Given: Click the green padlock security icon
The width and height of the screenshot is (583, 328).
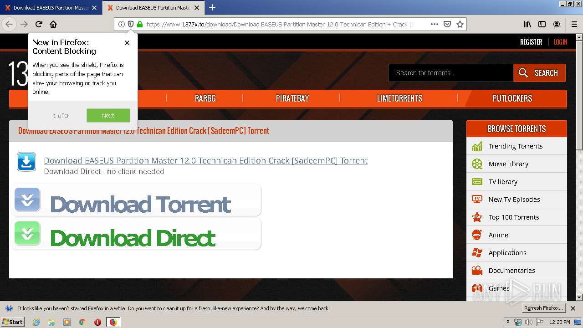Looking at the screenshot, I should pyautogui.click(x=140, y=24).
